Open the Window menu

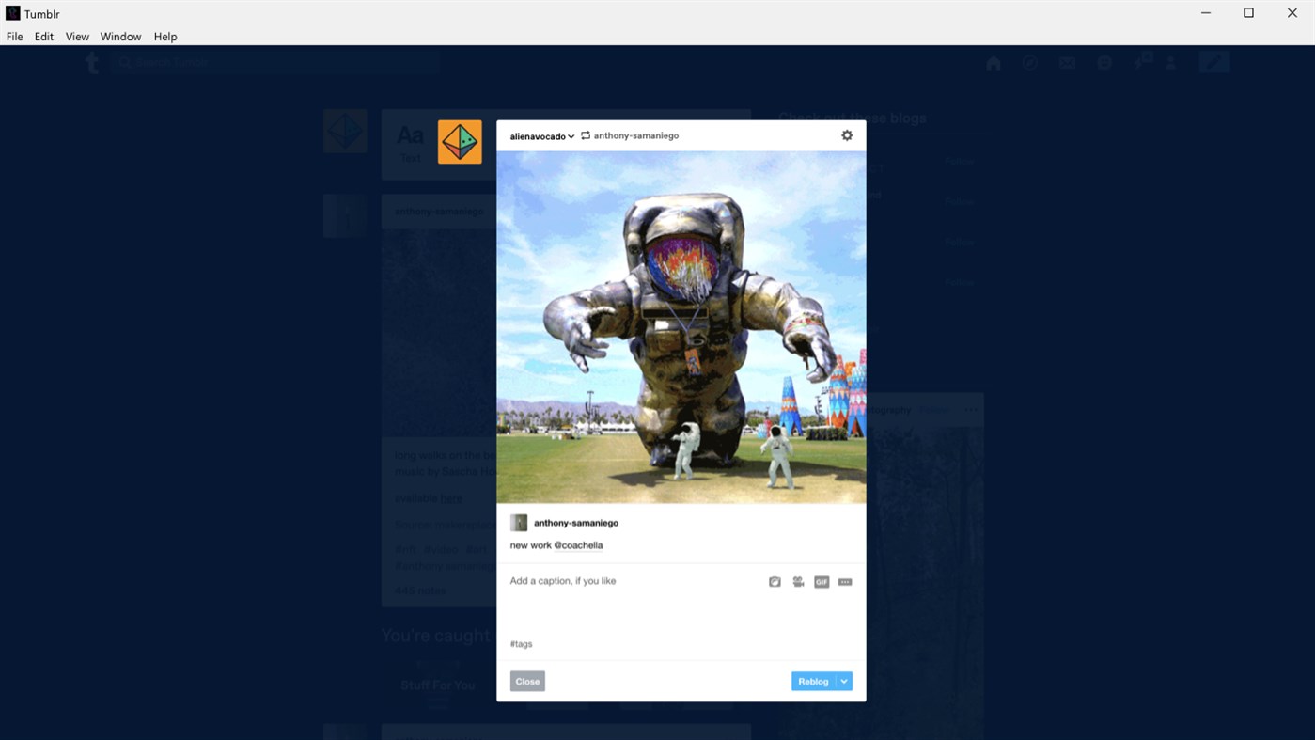click(x=120, y=37)
